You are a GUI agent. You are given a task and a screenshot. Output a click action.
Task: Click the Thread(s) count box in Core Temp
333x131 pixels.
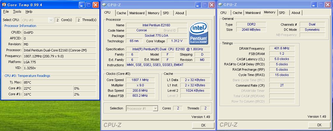coord(79,20)
